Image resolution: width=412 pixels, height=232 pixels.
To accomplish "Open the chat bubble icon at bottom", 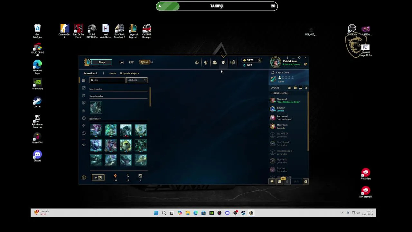I will (272, 181).
